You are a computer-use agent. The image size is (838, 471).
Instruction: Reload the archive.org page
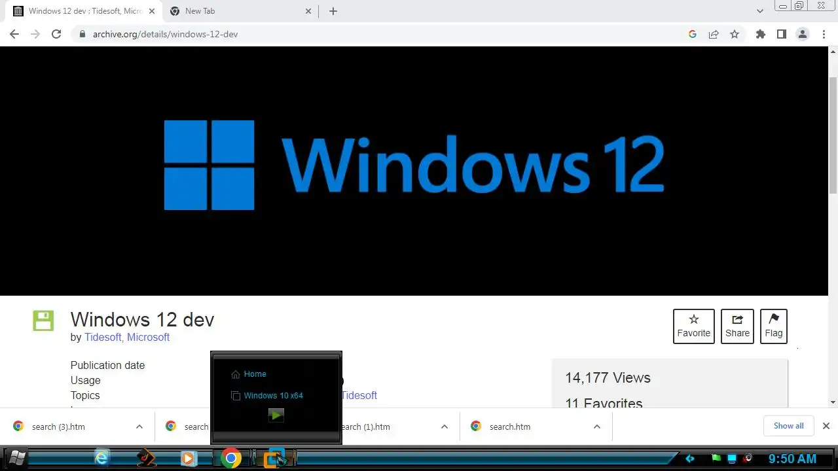pyautogui.click(x=56, y=34)
